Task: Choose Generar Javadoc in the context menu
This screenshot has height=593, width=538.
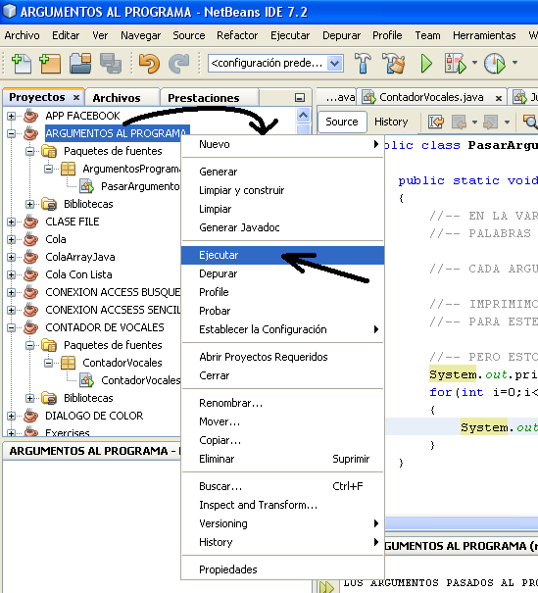Action: point(283,227)
